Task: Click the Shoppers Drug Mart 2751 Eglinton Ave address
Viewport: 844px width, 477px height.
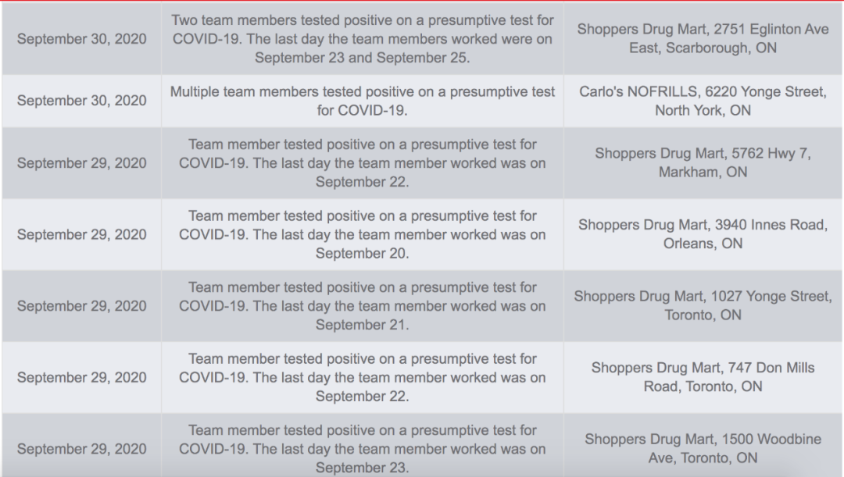Action: point(703,39)
